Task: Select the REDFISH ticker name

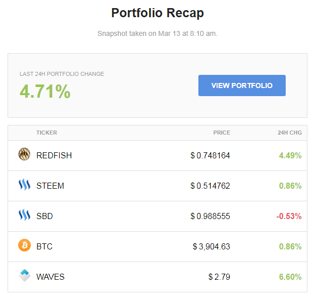Action: click(54, 155)
